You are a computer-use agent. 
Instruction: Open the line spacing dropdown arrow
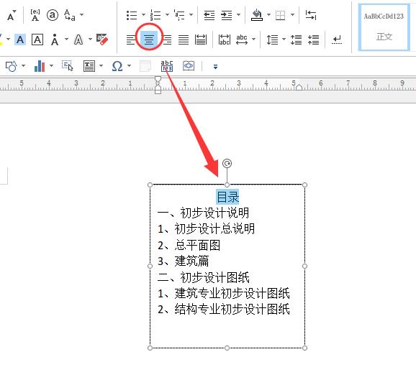(x=284, y=40)
